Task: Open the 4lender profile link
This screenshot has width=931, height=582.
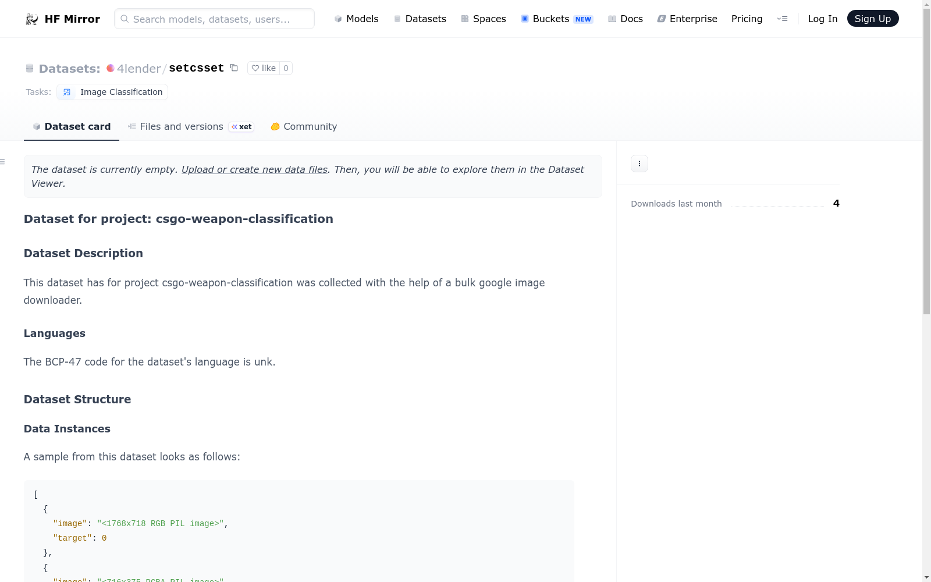Action: tap(138, 68)
